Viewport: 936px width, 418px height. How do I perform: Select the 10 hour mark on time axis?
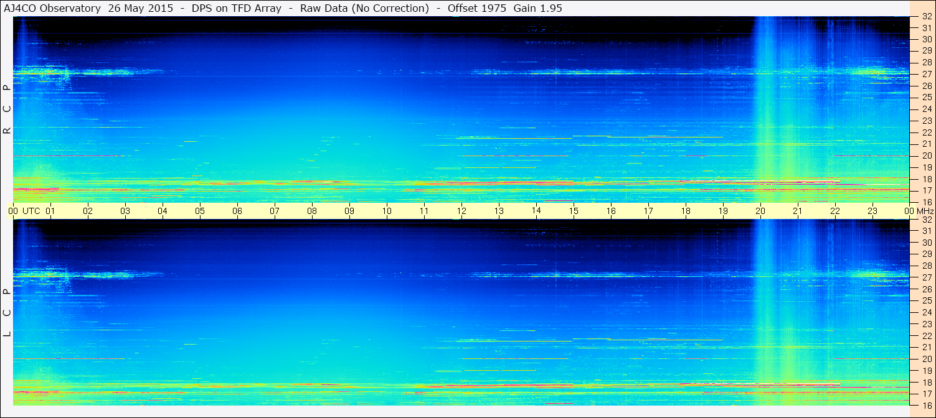387,211
